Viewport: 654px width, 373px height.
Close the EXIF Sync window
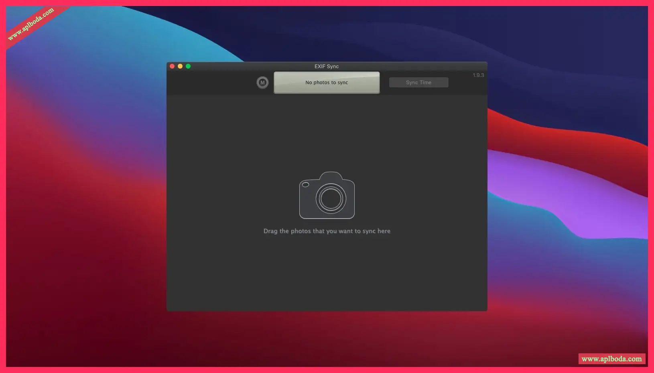[x=172, y=66]
